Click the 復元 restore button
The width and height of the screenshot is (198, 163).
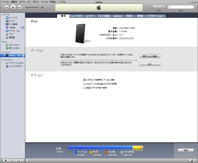tap(150, 64)
